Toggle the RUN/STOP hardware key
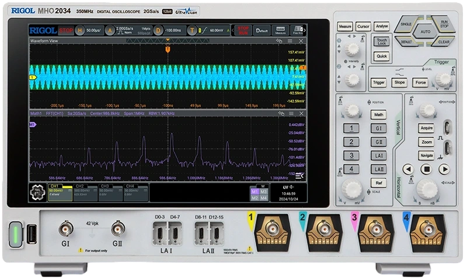Screen dimensions: 467x280 pyautogui.click(x=443, y=26)
